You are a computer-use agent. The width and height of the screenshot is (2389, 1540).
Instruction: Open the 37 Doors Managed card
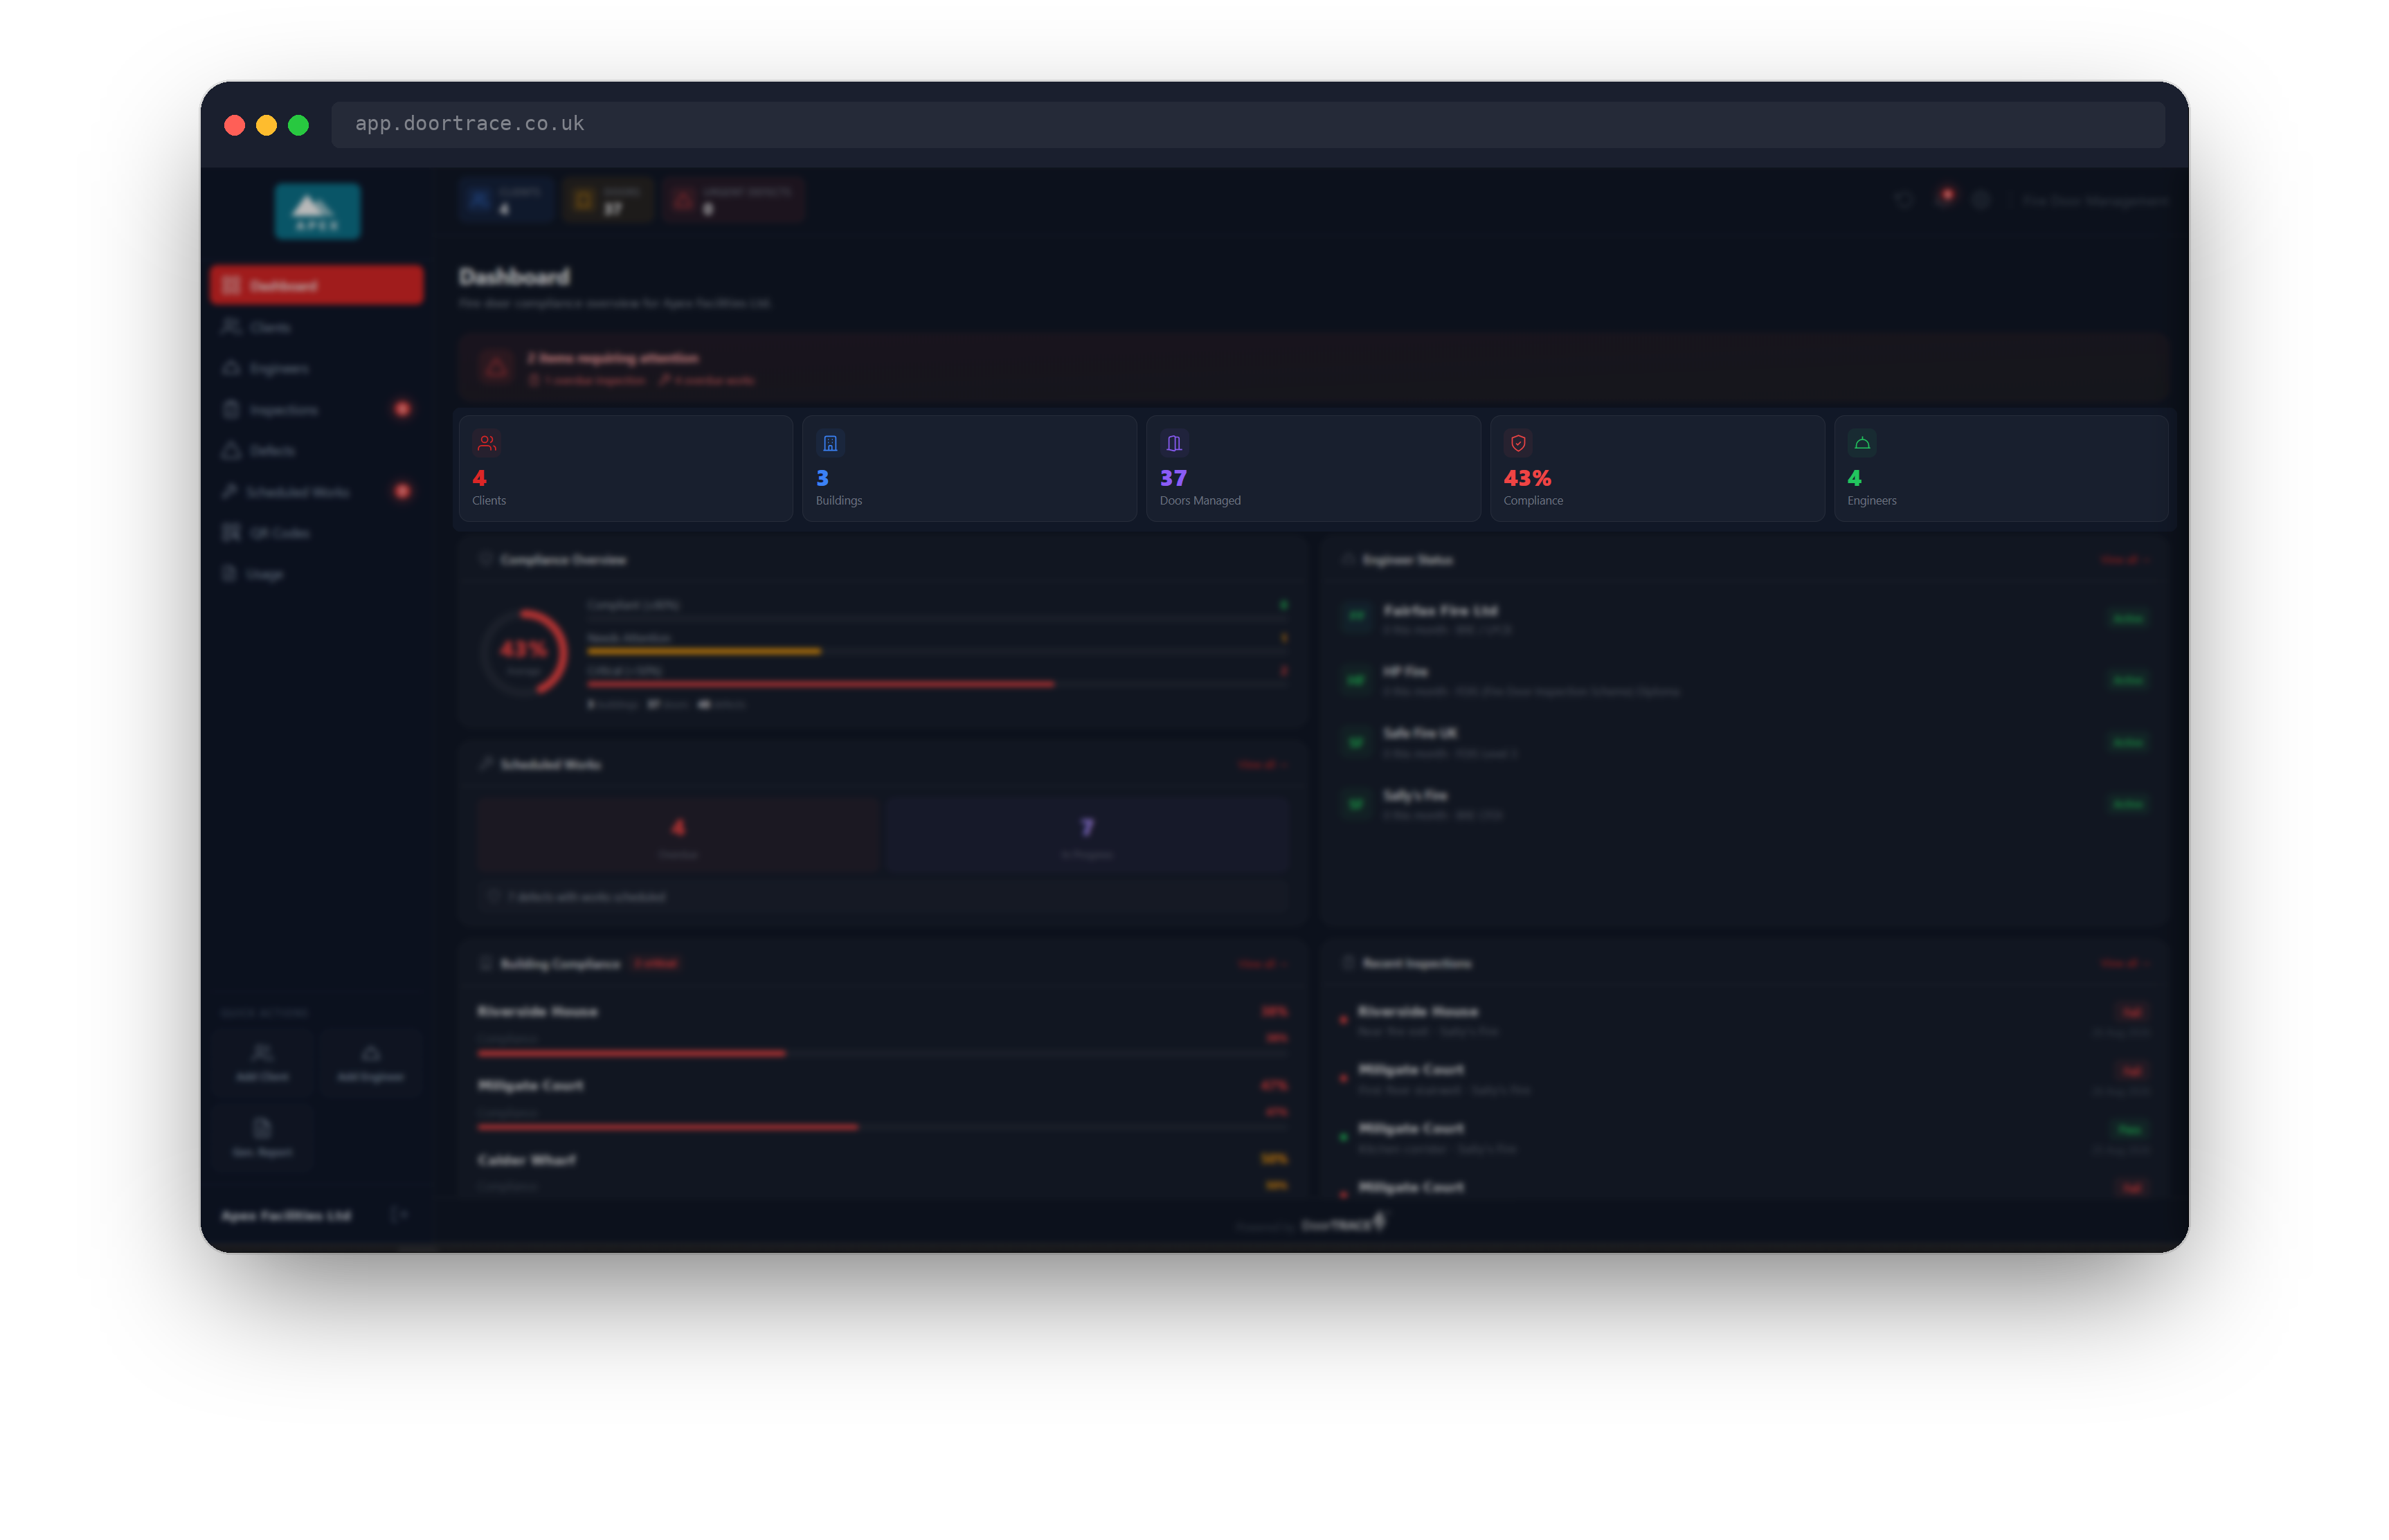point(1313,468)
